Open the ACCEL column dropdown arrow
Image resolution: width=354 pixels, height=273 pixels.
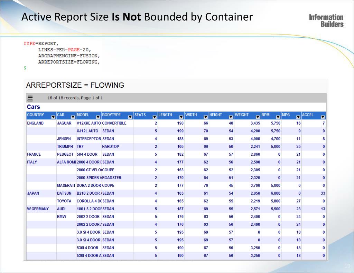[323, 117]
